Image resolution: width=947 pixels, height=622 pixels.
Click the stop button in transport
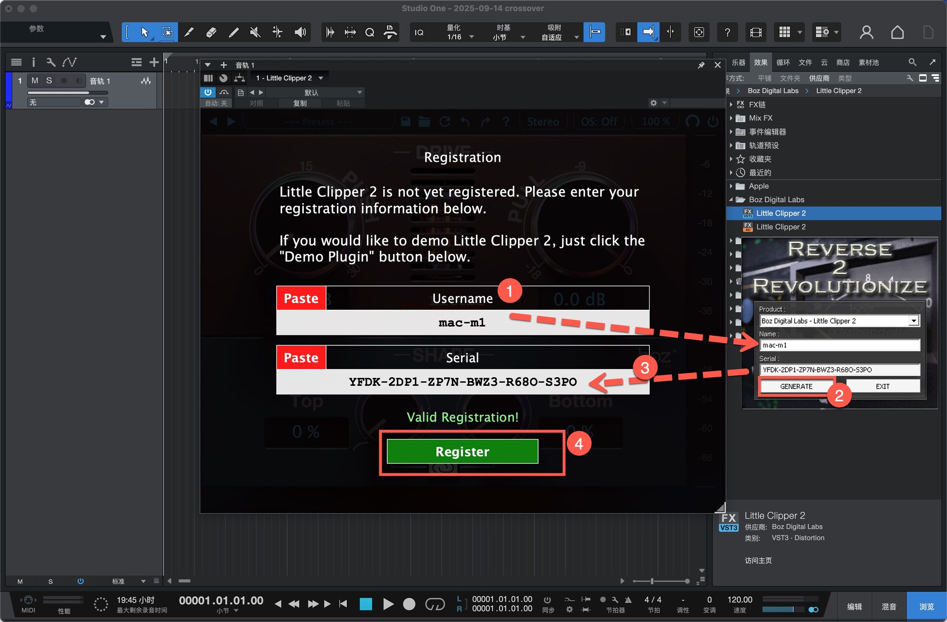(x=365, y=604)
